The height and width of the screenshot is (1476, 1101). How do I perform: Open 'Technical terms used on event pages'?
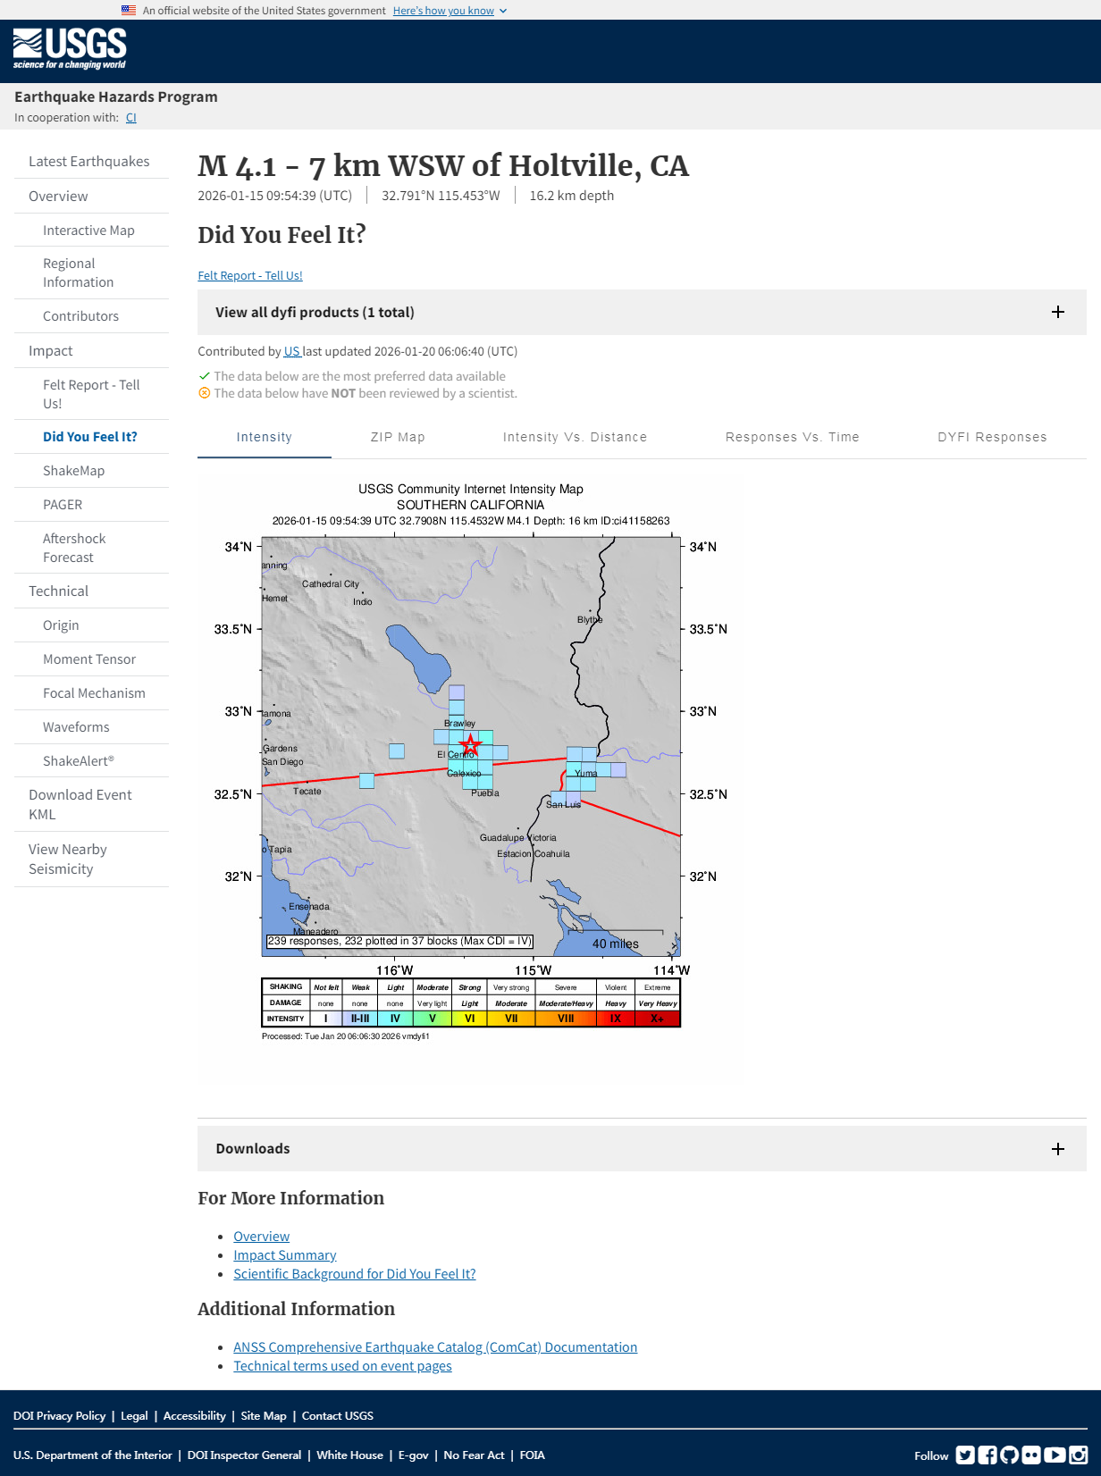point(342,1366)
